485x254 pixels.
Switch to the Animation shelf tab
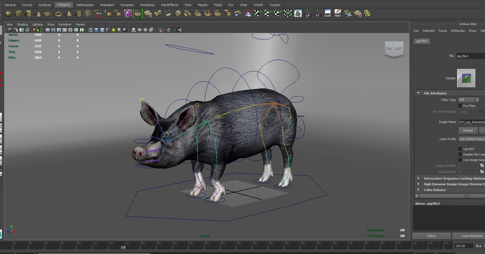tap(107, 5)
